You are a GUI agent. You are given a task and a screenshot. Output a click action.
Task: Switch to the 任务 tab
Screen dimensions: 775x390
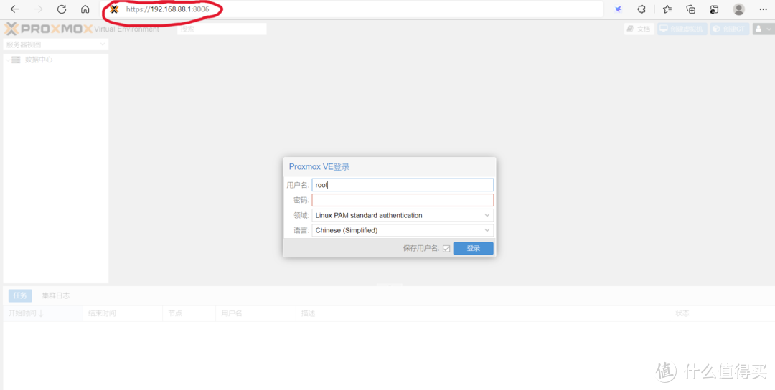19,295
